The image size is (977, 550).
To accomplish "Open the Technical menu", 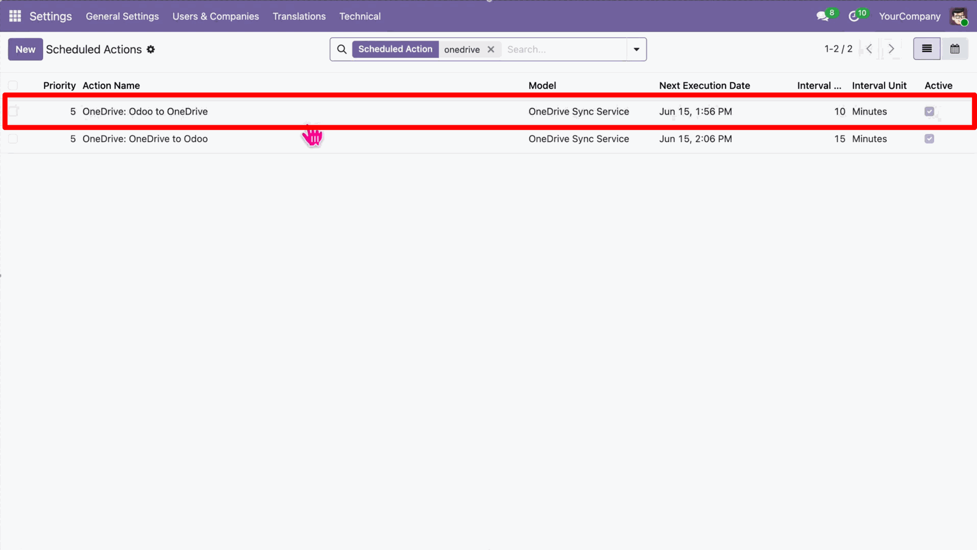I will pos(360,16).
